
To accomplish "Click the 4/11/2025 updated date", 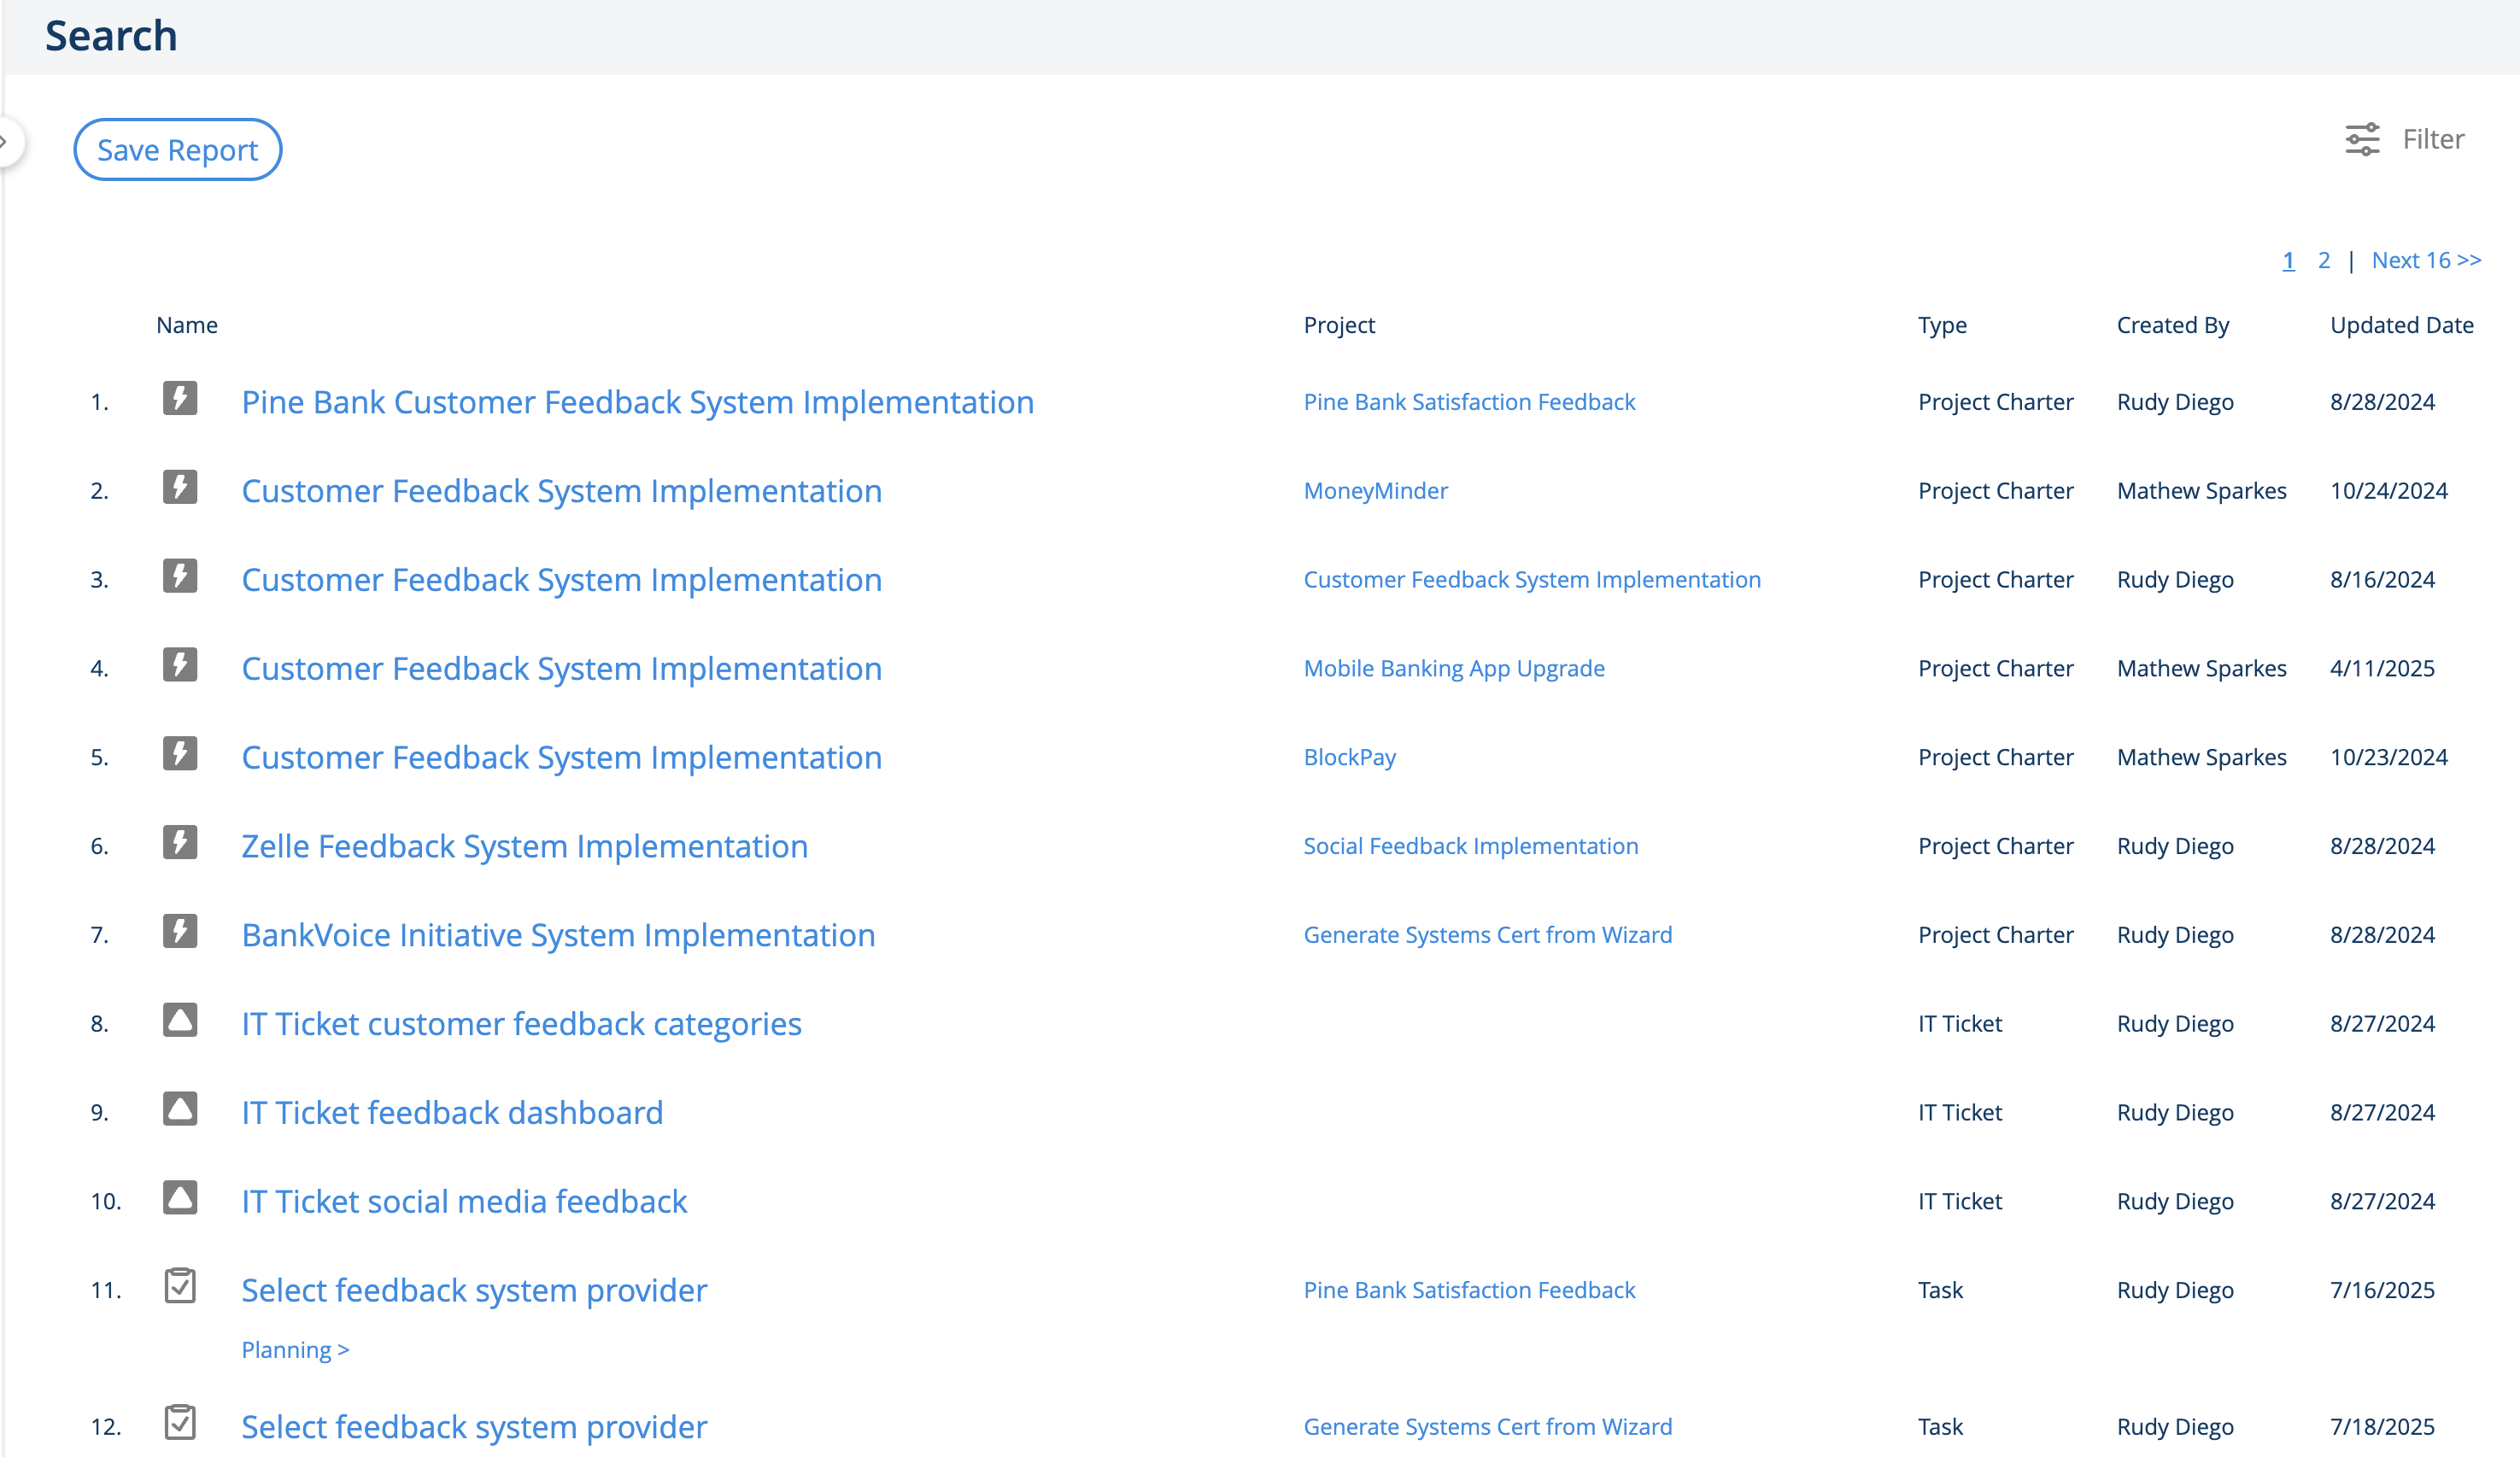I will coord(2382,669).
